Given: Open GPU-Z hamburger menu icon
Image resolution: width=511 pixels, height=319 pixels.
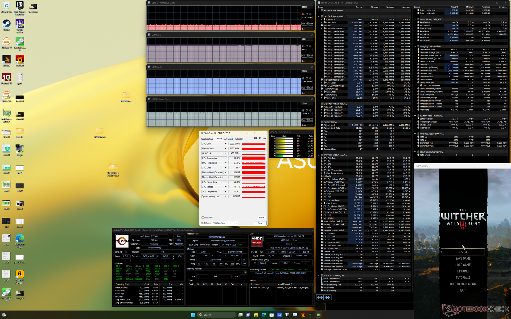Looking at the screenshot, I should pos(265,138).
